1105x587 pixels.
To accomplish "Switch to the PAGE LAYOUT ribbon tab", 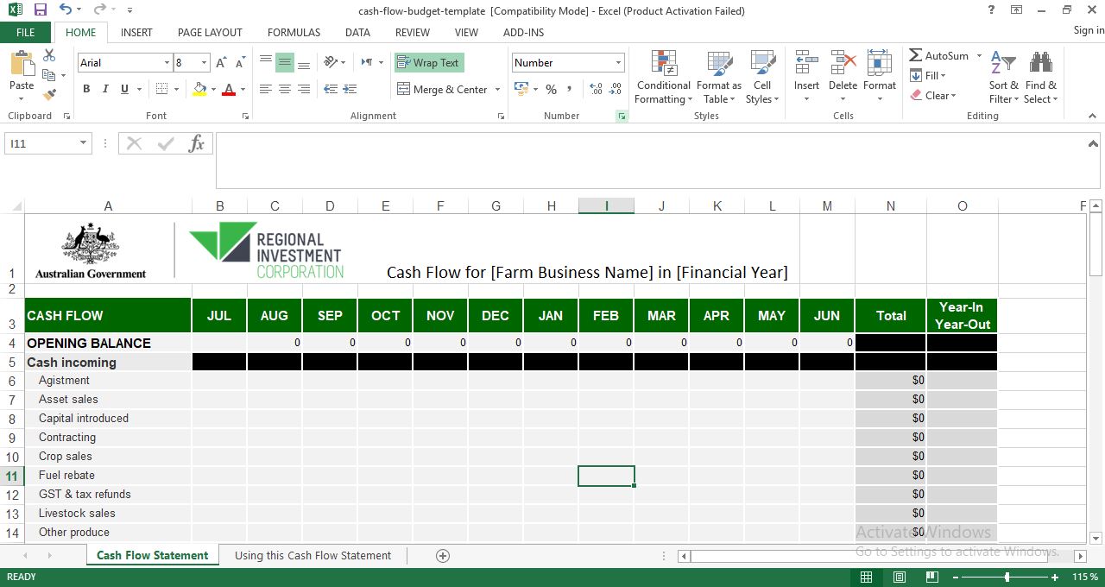I will [210, 32].
